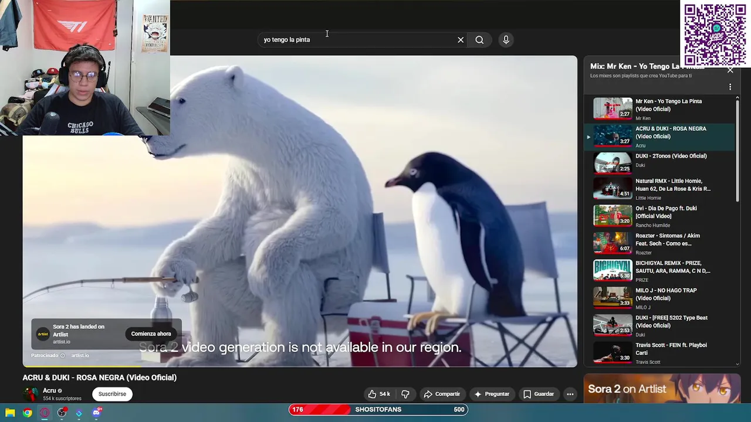751x422 pixels.
Task: Open OBS Studio from the taskbar
Action: (62, 413)
